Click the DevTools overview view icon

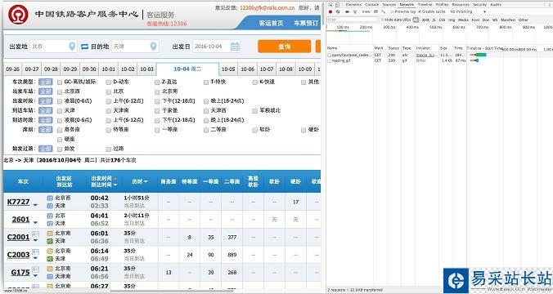point(384,11)
